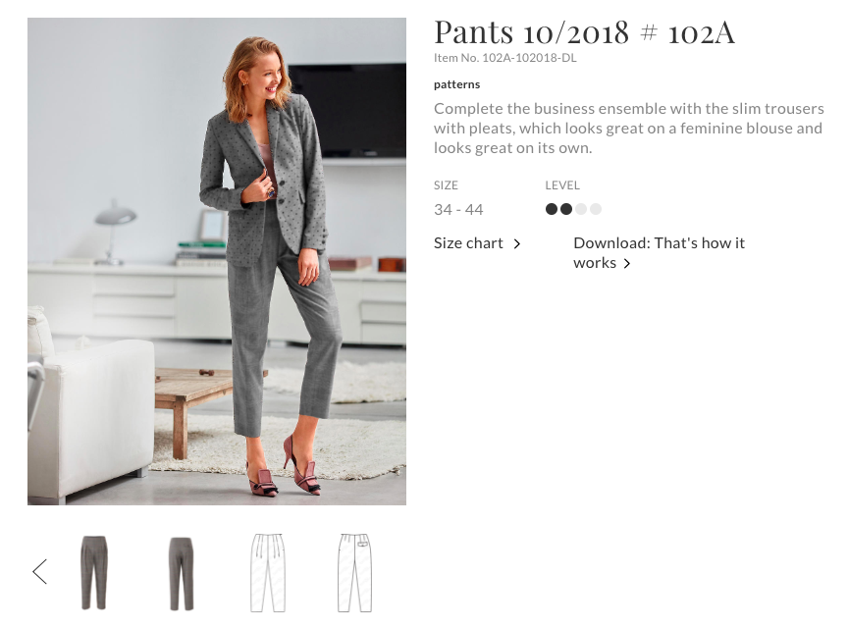Click the LEVEL heading label
This screenshot has height=629, width=848.
562,185
